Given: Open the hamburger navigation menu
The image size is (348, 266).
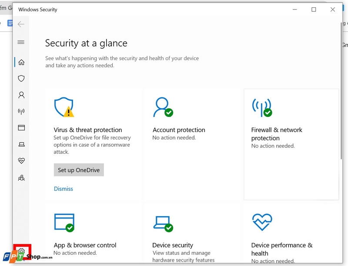Looking at the screenshot, I should 21,42.
